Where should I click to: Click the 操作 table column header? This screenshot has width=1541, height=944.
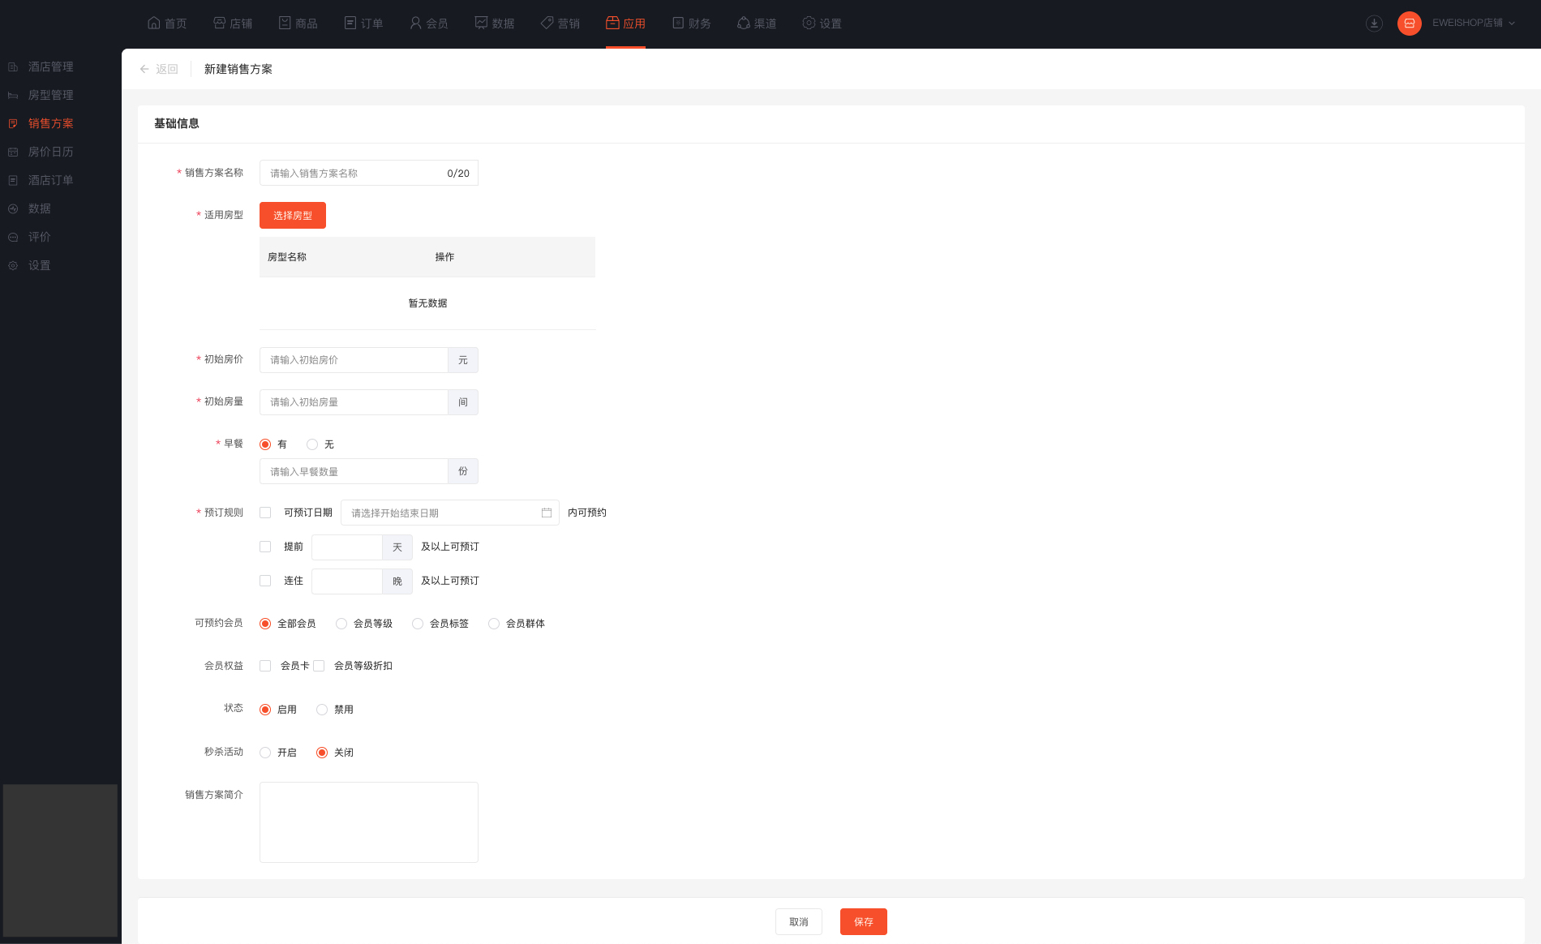444,257
